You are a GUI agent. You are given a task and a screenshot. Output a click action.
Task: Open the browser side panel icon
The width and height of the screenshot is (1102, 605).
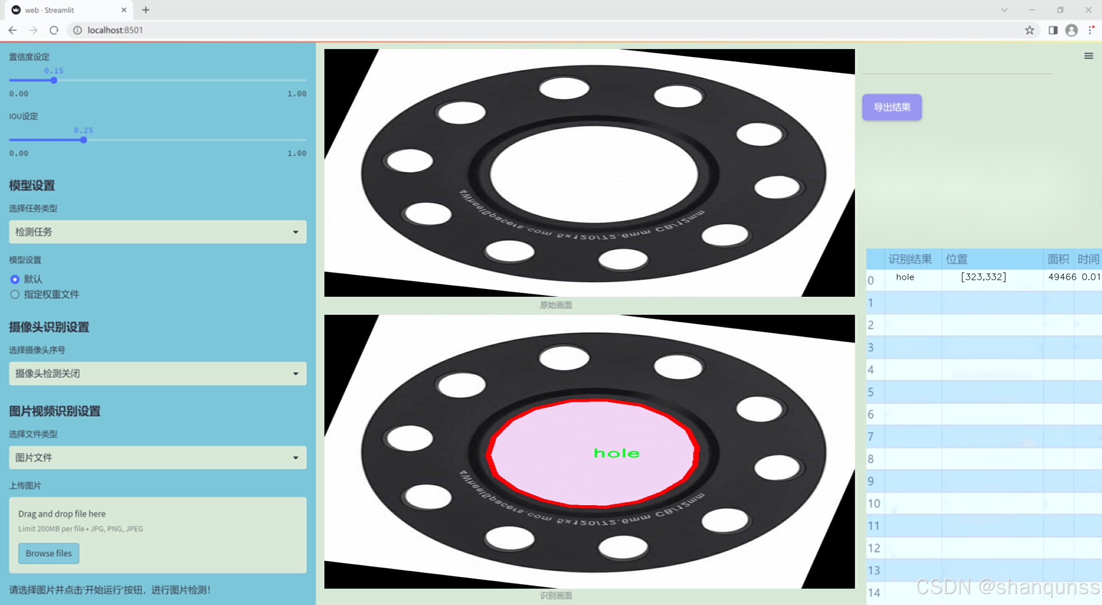point(1053,30)
